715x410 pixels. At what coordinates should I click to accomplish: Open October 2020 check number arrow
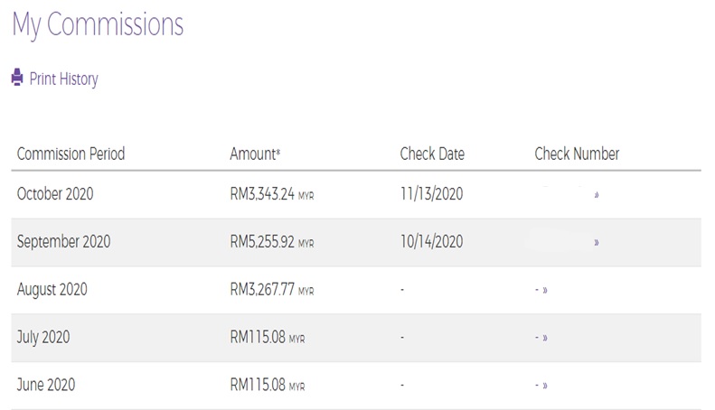coord(597,195)
